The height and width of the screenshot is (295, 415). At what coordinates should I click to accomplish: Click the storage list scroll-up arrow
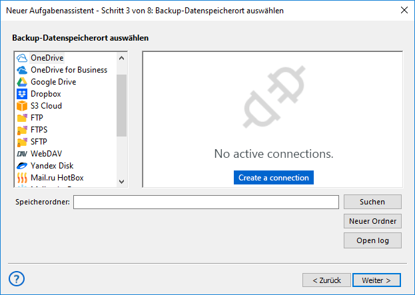point(121,58)
